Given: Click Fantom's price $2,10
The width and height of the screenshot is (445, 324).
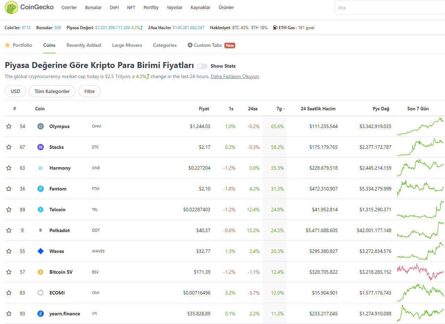Looking at the screenshot, I should (204, 189).
